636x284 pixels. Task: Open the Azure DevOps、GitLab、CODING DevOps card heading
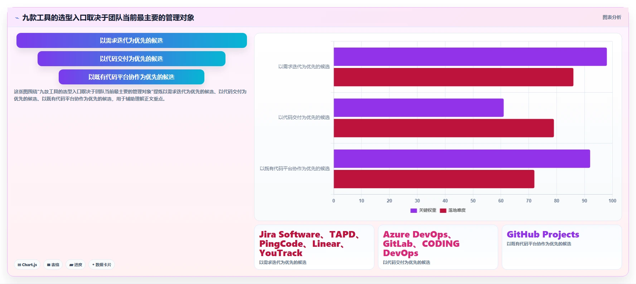pyautogui.click(x=421, y=244)
